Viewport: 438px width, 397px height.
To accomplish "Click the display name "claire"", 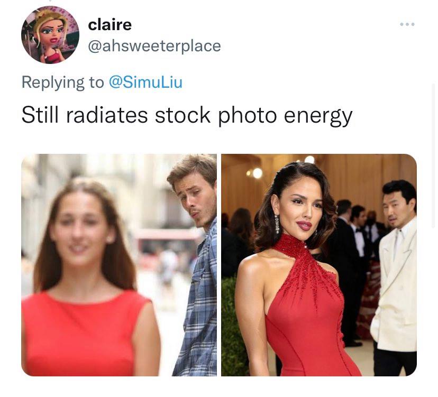I will pyautogui.click(x=110, y=24).
